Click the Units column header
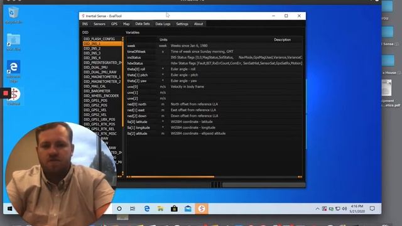The width and height of the screenshot is (402, 226). click(163, 40)
